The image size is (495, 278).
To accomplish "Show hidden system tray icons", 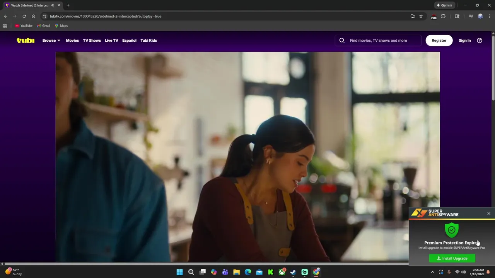I will click(432, 272).
